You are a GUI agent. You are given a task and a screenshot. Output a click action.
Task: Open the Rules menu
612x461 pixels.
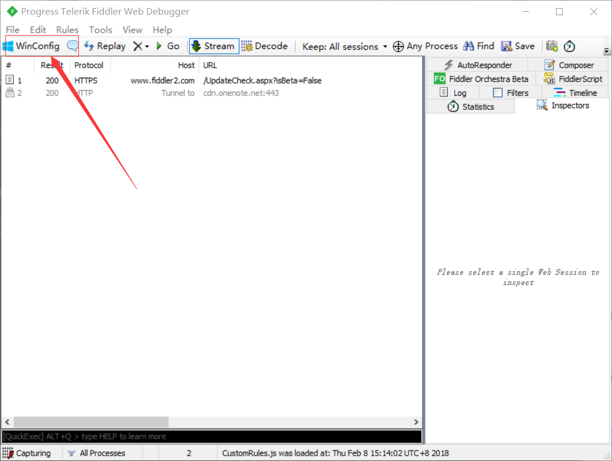pyautogui.click(x=67, y=30)
